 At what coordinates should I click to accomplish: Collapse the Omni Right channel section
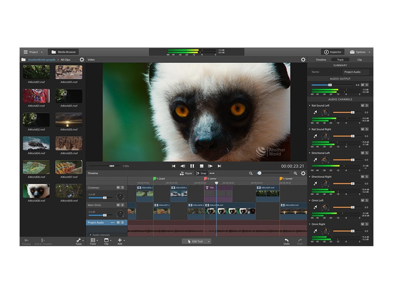click(310, 224)
